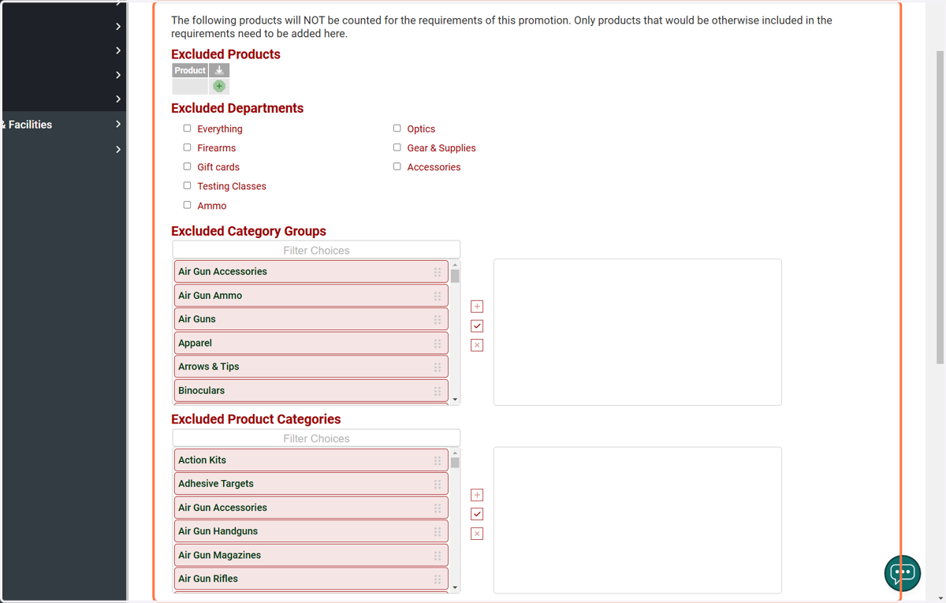Screen dimensions: 946x603
Task: Expand the sidebar item just above Facilities
Action: point(118,99)
